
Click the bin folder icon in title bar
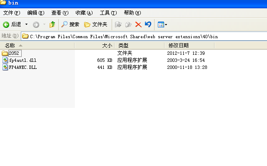click(x=3, y=2)
